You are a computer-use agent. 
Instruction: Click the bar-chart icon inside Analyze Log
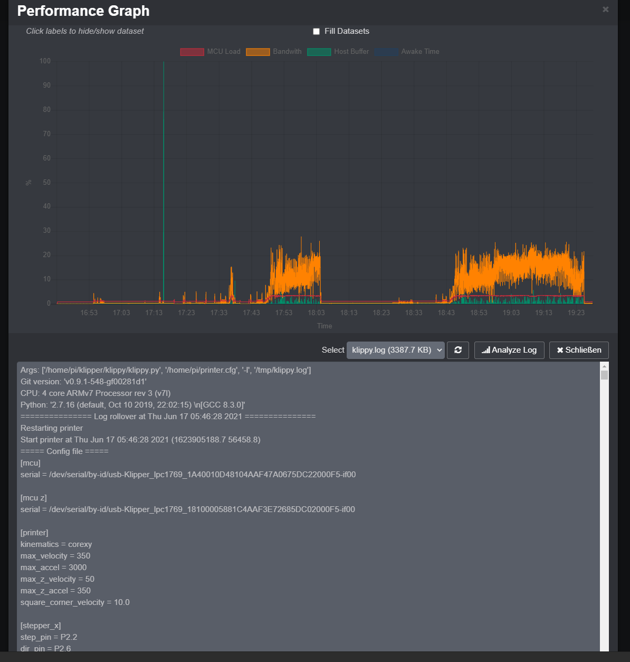pyautogui.click(x=486, y=349)
